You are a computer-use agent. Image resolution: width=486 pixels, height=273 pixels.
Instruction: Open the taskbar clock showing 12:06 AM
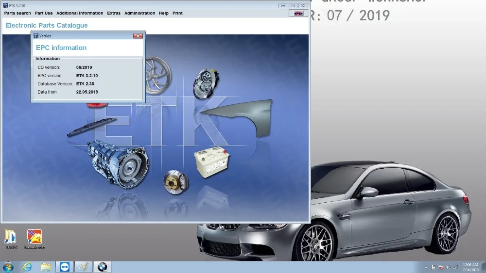tap(470, 267)
